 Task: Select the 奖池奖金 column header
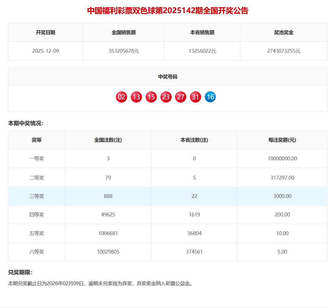[x=284, y=32]
